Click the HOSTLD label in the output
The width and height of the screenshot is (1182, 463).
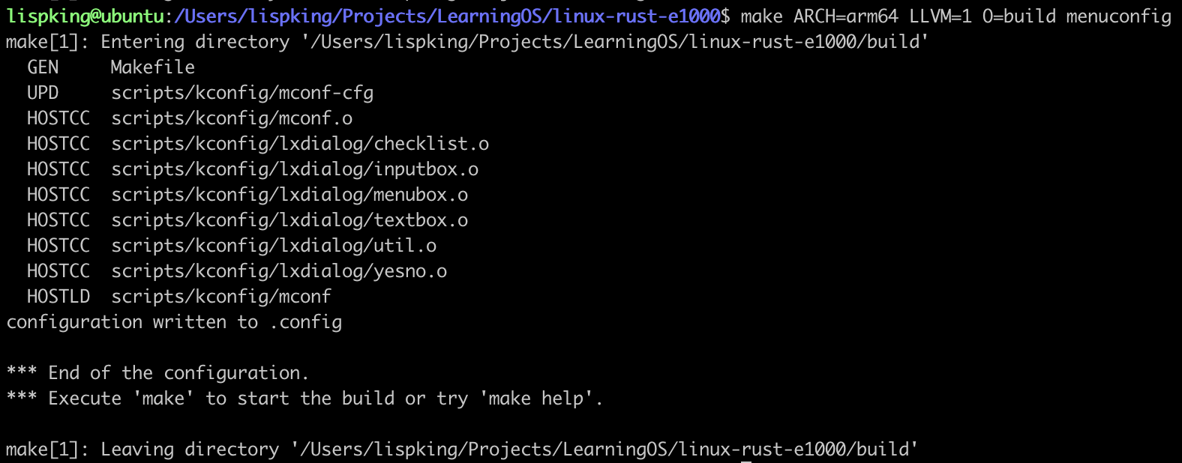(58, 297)
